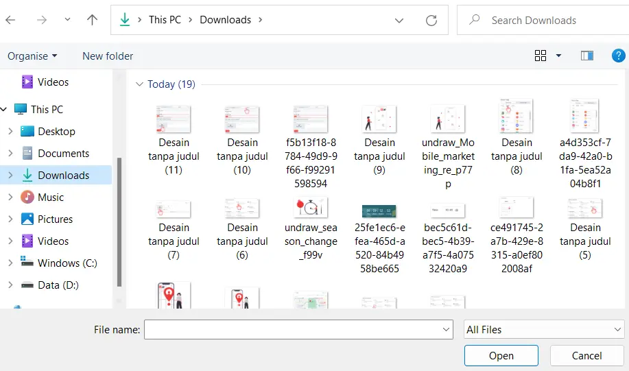629x371 pixels.
Task: Open the Help question mark icon
Action: pyautogui.click(x=617, y=56)
